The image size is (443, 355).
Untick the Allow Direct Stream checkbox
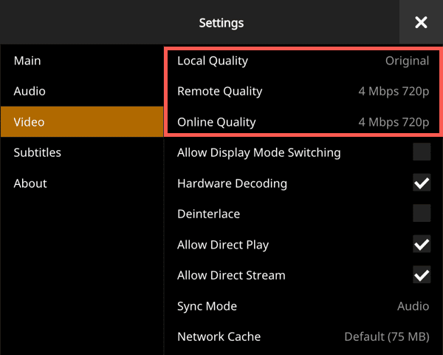422,275
